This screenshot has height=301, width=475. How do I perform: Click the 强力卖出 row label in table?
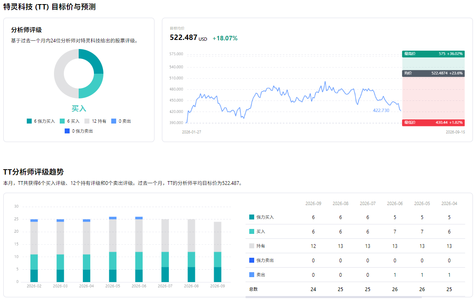point(265,260)
